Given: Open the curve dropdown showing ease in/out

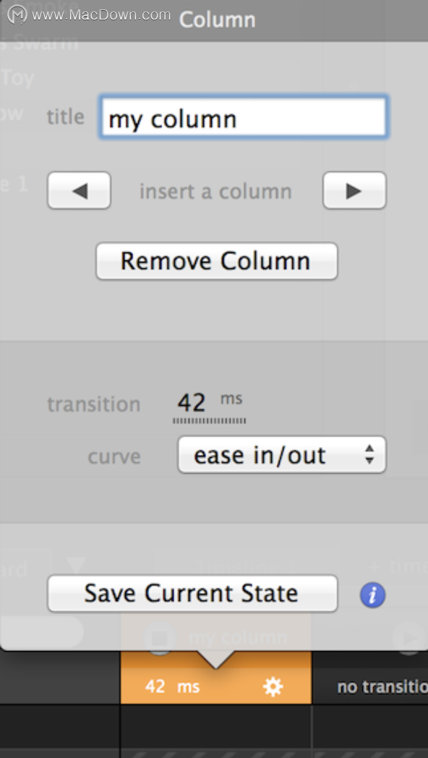Looking at the screenshot, I should coord(282,455).
